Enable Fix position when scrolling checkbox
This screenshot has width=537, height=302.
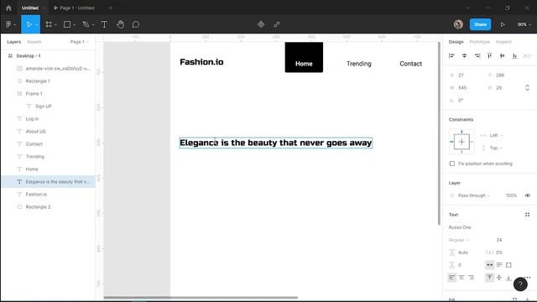point(452,164)
